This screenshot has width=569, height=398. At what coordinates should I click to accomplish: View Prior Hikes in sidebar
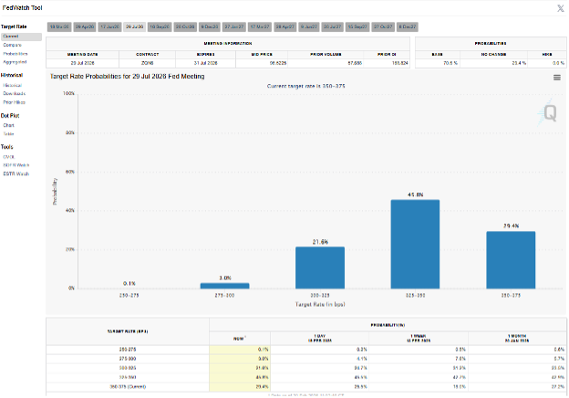[14, 101]
